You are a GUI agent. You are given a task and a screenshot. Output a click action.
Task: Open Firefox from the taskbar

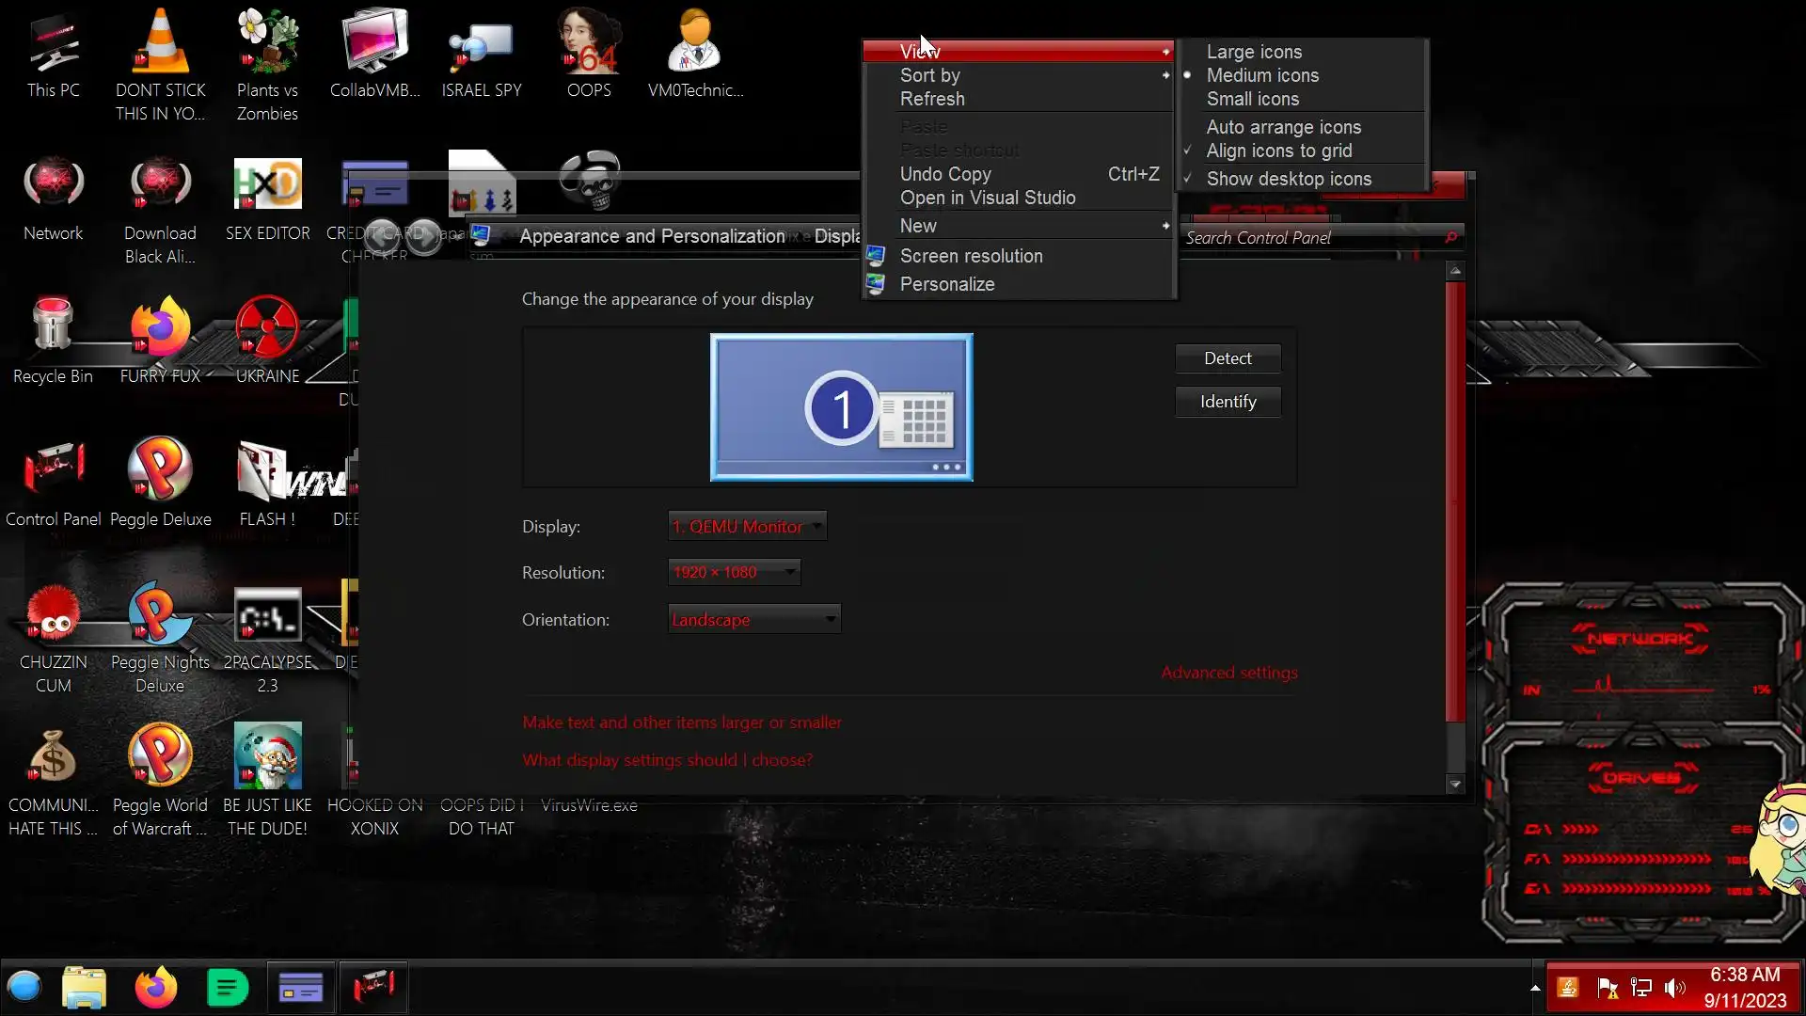(x=155, y=988)
